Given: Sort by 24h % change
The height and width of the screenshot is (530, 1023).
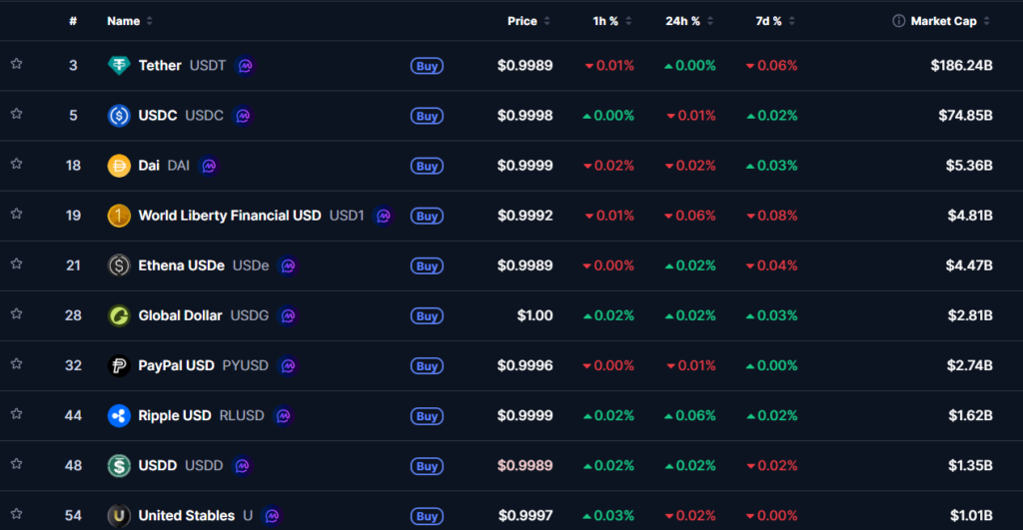Looking at the screenshot, I should click(x=689, y=21).
